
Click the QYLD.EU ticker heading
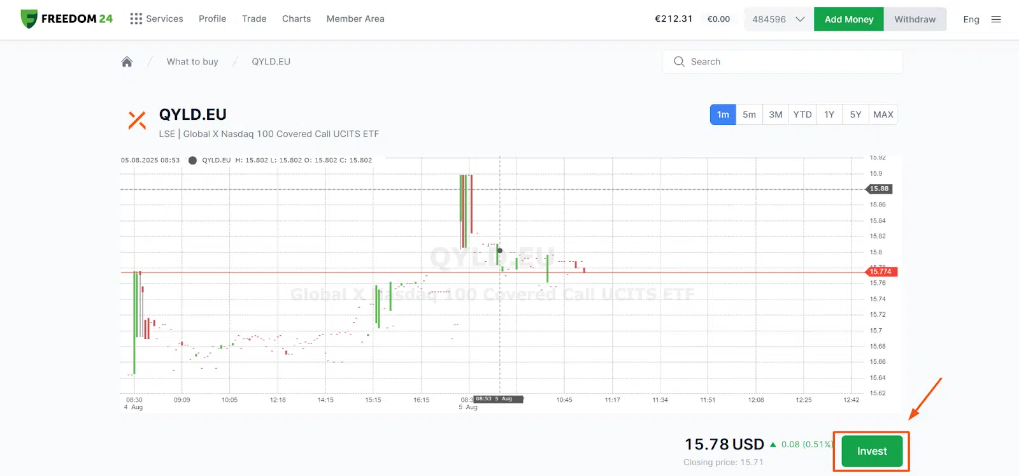(193, 115)
